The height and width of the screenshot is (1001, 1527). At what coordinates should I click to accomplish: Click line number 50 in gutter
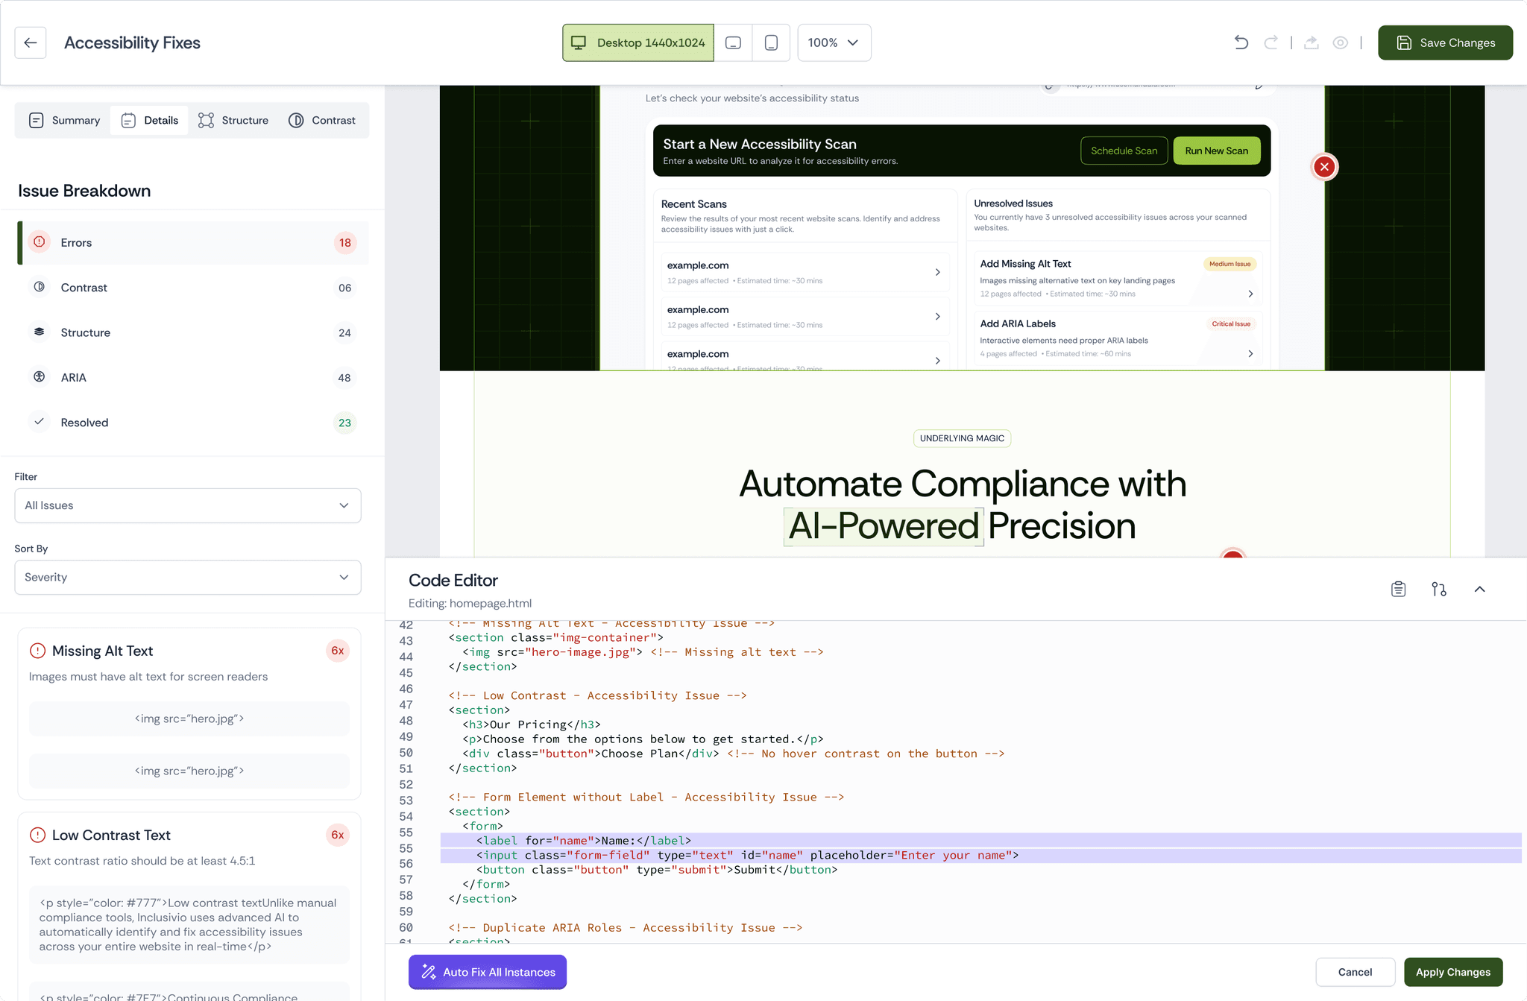(406, 753)
